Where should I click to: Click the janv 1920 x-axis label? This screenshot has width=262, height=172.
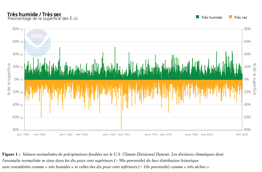point(66,134)
